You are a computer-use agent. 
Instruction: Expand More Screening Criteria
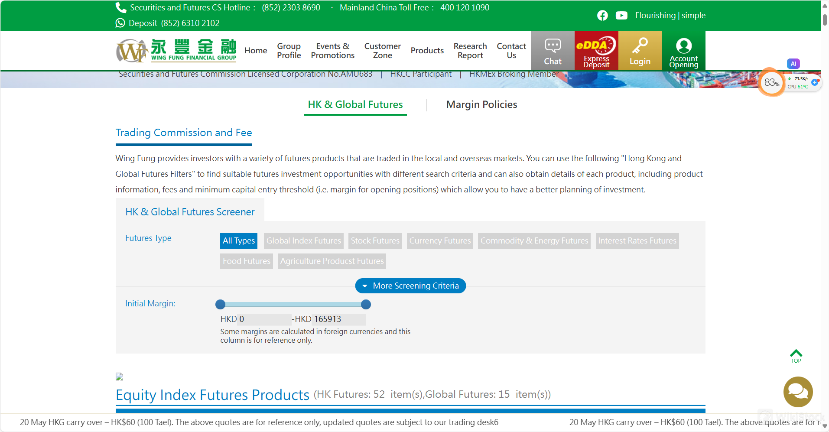(x=410, y=286)
